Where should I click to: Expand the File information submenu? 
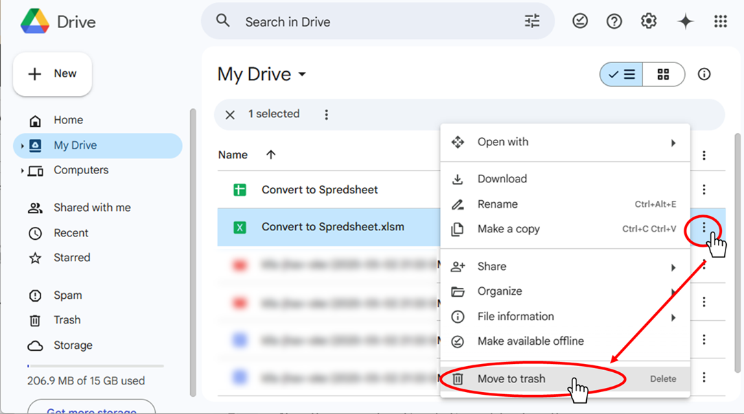pos(565,317)
